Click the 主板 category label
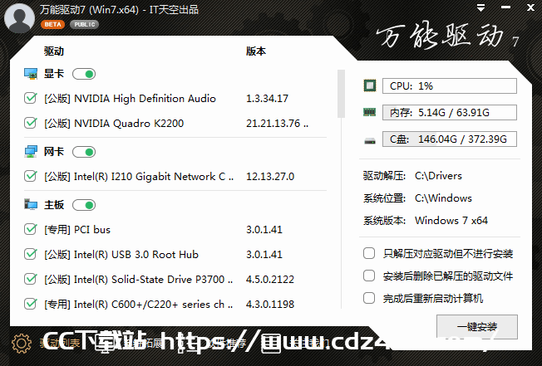The width and height of the screenshot is (542, 366). (x=54, y=205)
